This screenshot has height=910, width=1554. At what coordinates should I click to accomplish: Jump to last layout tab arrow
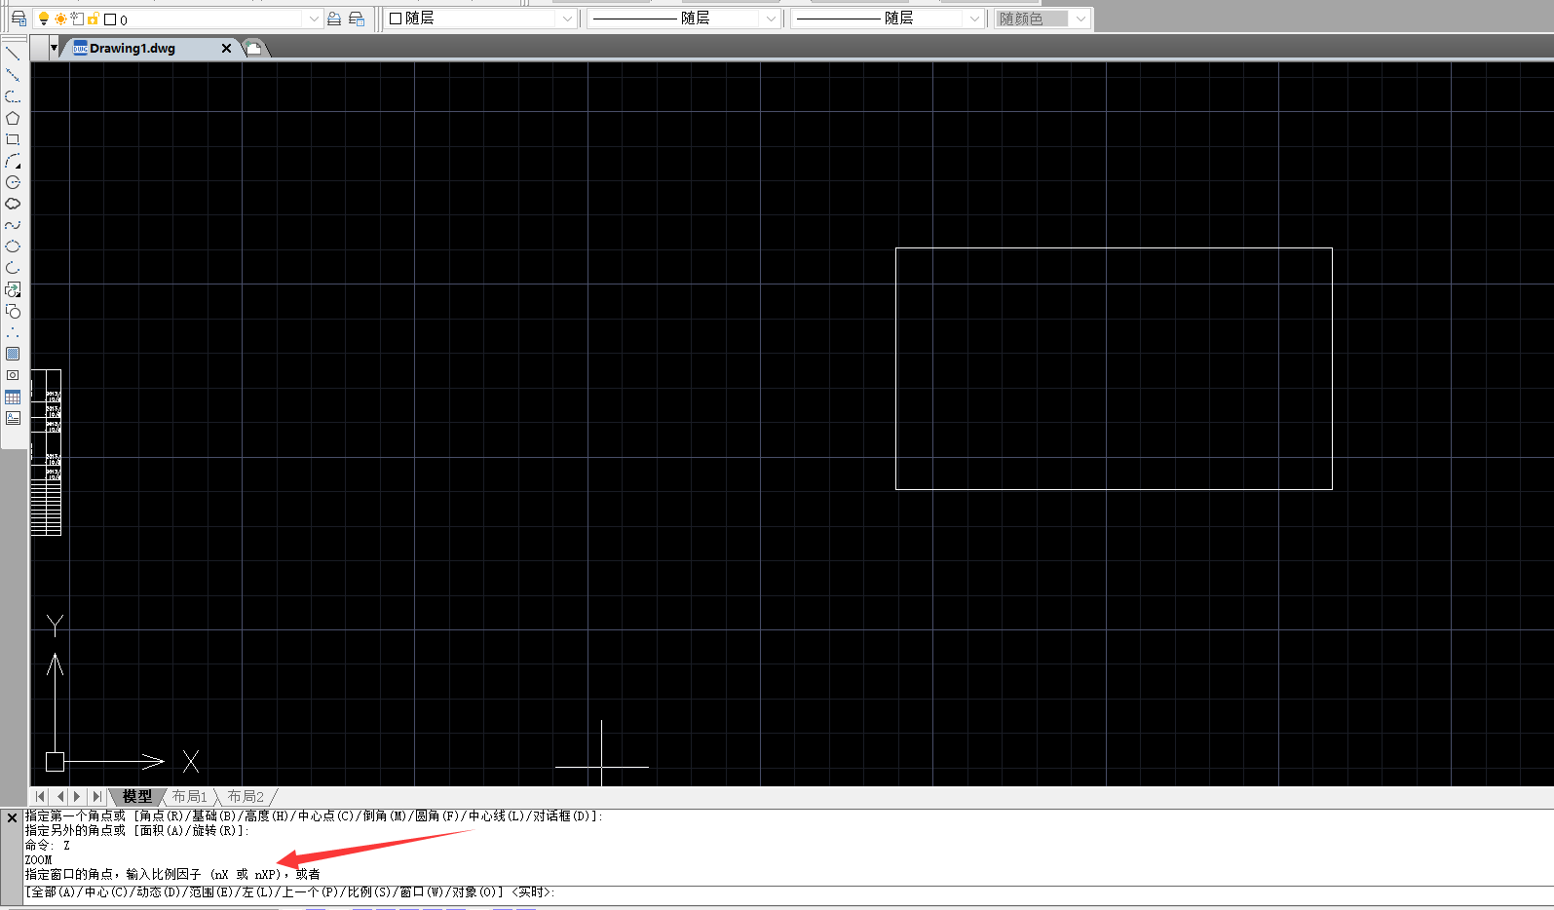96,796
